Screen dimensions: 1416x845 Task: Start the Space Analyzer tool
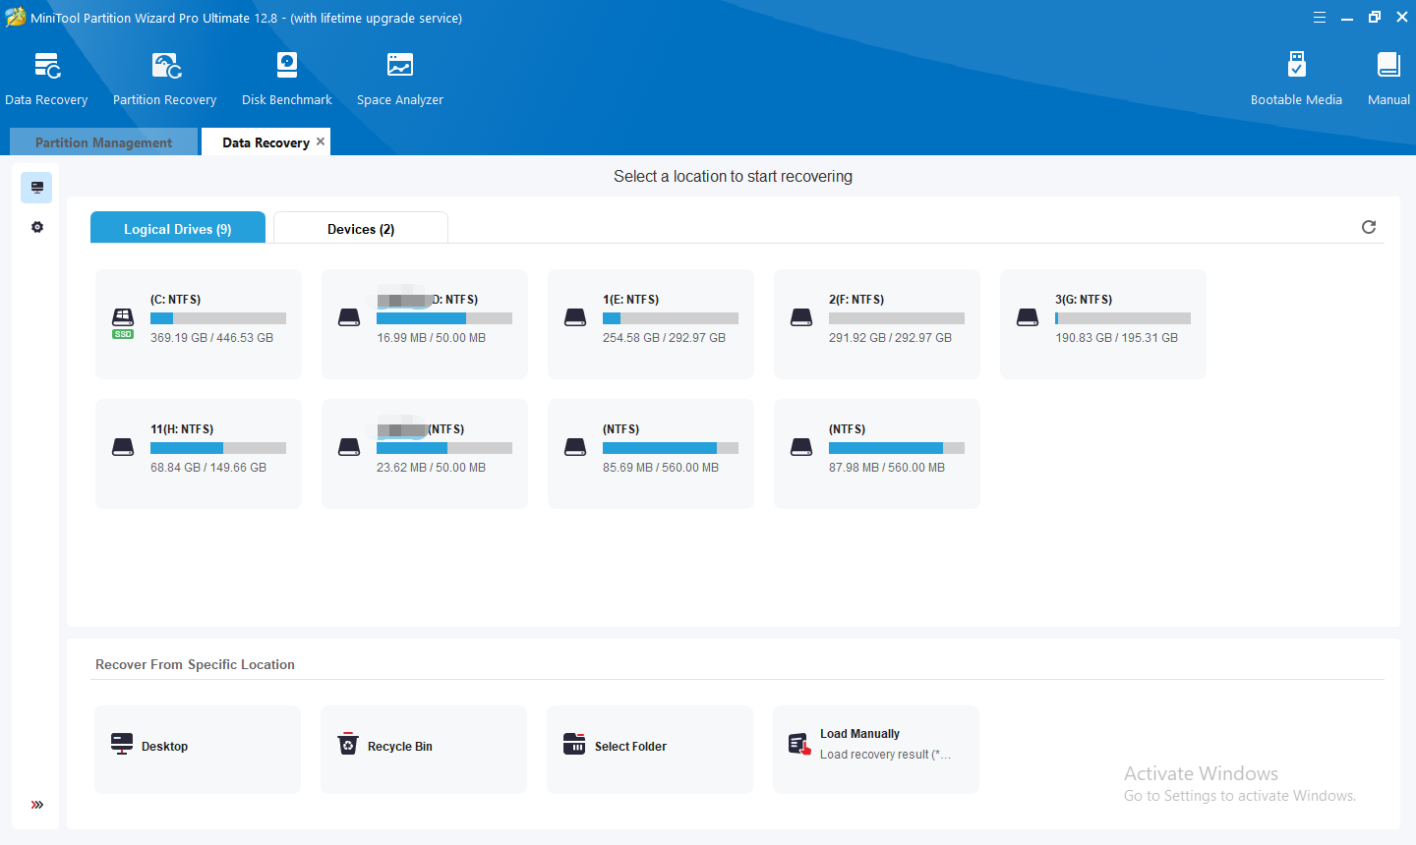[399, 79]
